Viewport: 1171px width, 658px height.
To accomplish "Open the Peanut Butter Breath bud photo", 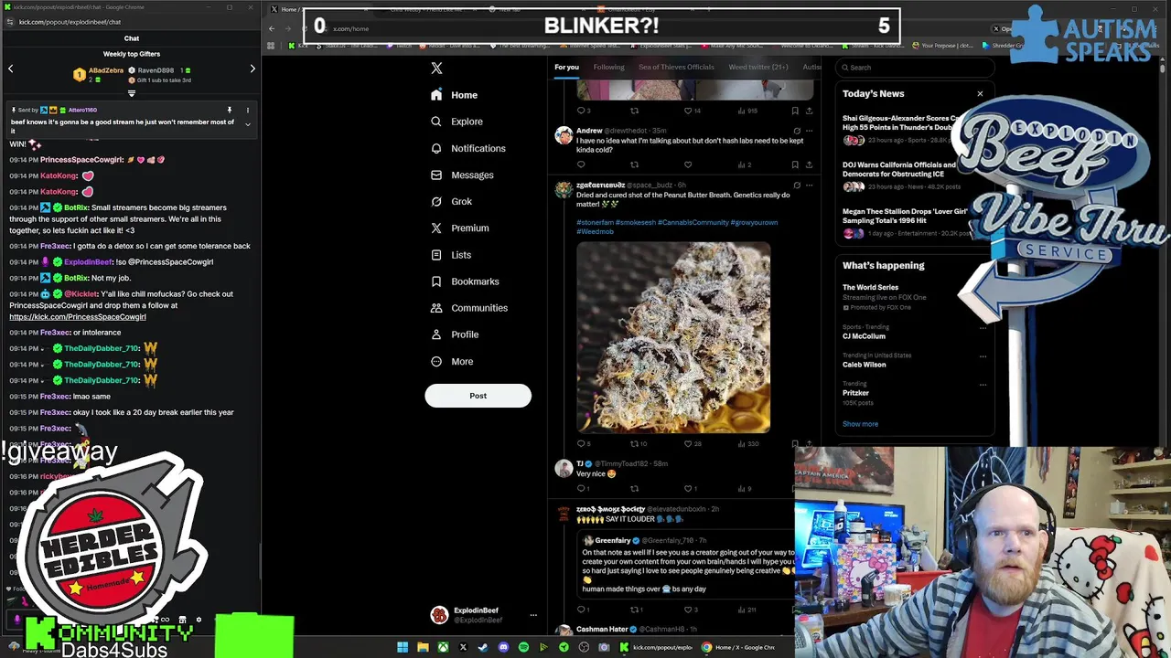I will [673, 337].
